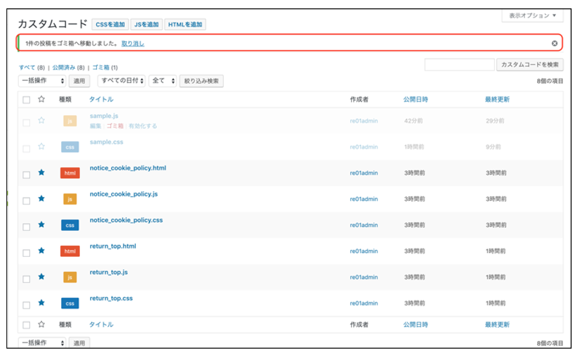Screen dimensions: 578x357
Task: Click star icon for notice_cookie_policy.html row
Action: [42, 173]
